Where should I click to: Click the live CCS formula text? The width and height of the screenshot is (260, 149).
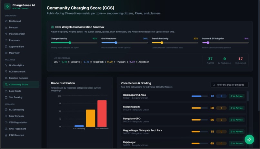[101, 62]
